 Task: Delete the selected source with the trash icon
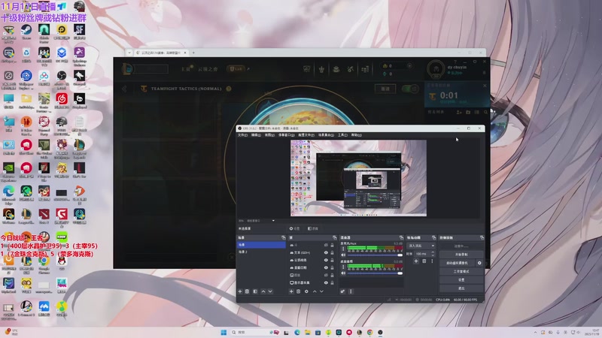(298, 291)
